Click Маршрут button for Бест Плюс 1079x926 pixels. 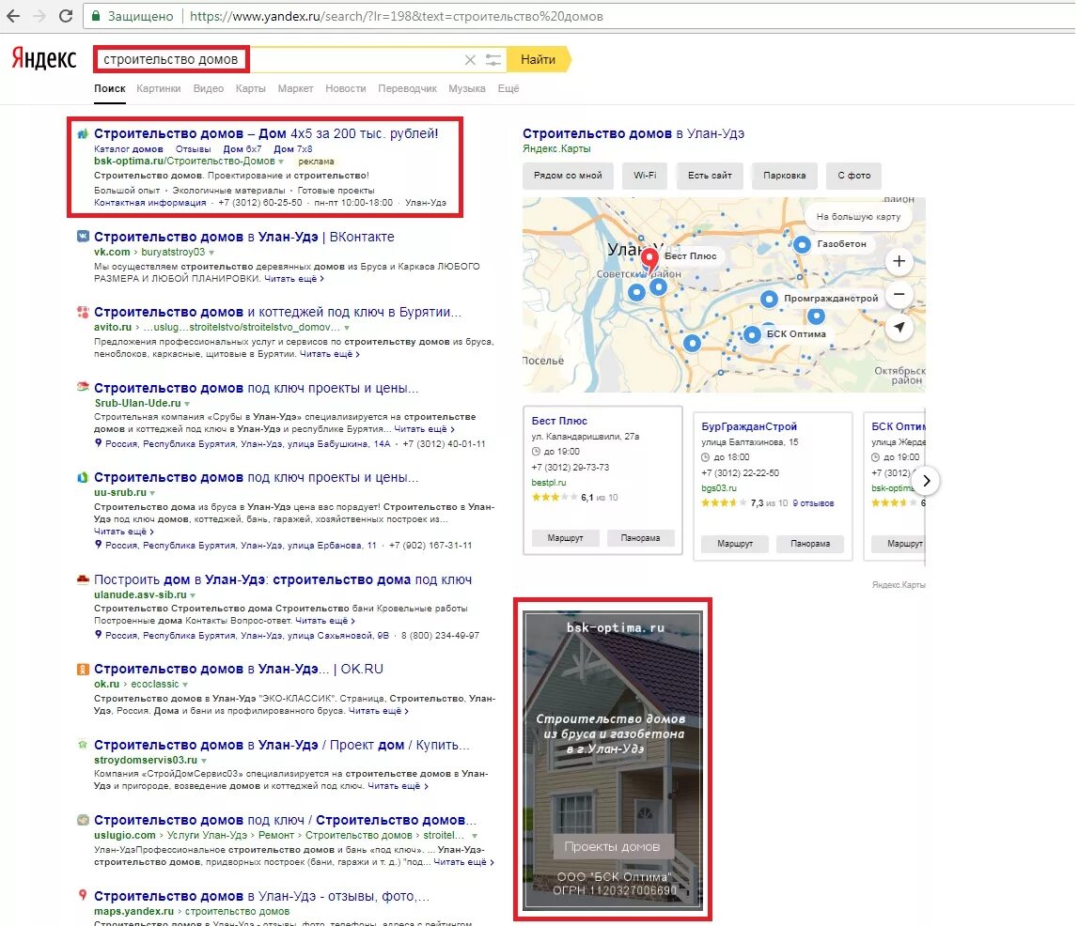pyautogui.click(x=565, y=537)
